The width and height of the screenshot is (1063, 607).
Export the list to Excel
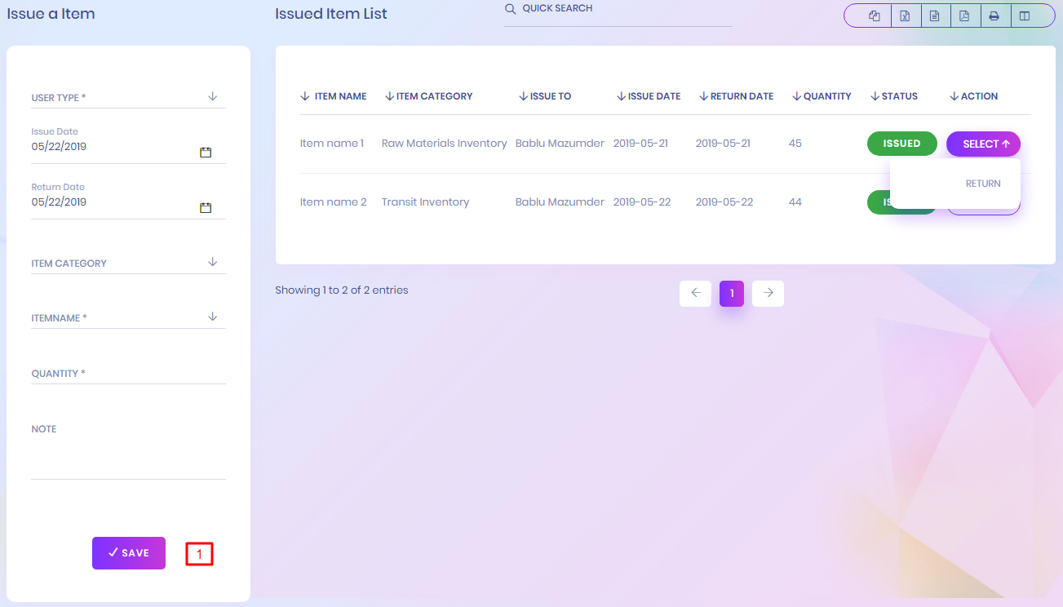905,16
